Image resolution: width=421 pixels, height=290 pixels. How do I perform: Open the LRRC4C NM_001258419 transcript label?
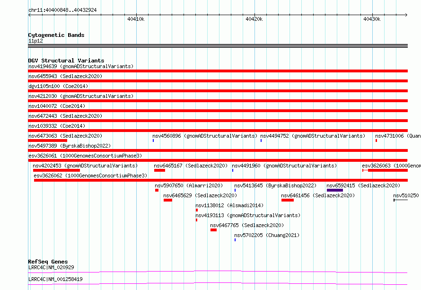coord(55,279)
